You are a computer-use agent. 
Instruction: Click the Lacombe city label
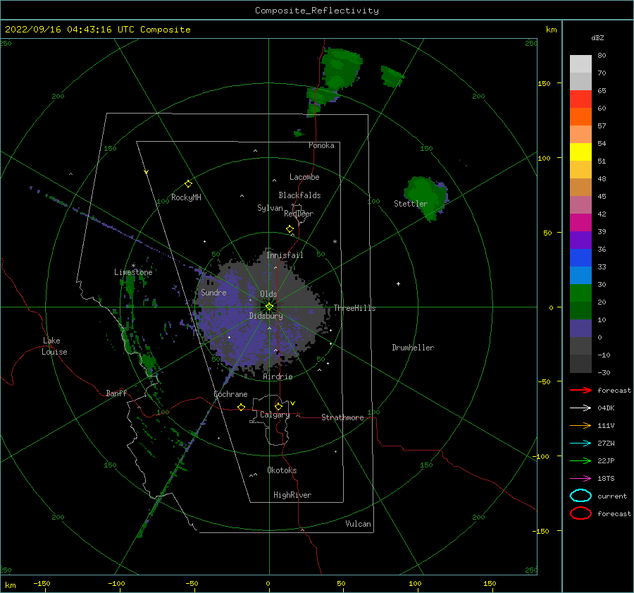[304, 177]
